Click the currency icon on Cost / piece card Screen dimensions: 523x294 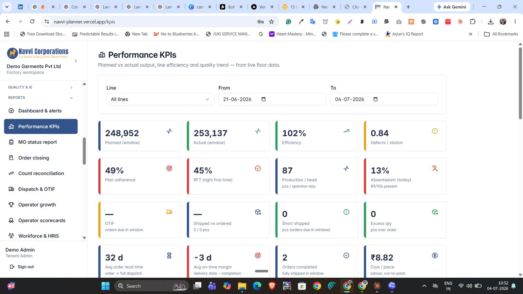coord(435,255)
